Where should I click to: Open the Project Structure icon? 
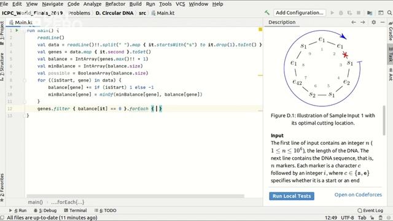pos(370,13)
